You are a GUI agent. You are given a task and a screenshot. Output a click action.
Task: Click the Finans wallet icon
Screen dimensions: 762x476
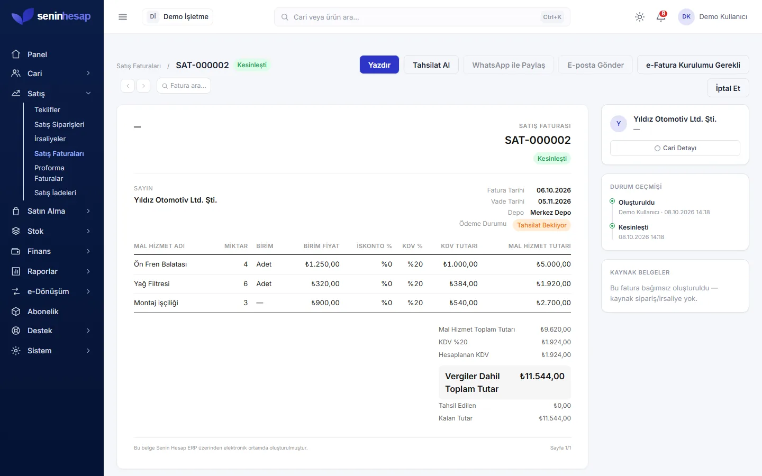(x=16, y=251)
